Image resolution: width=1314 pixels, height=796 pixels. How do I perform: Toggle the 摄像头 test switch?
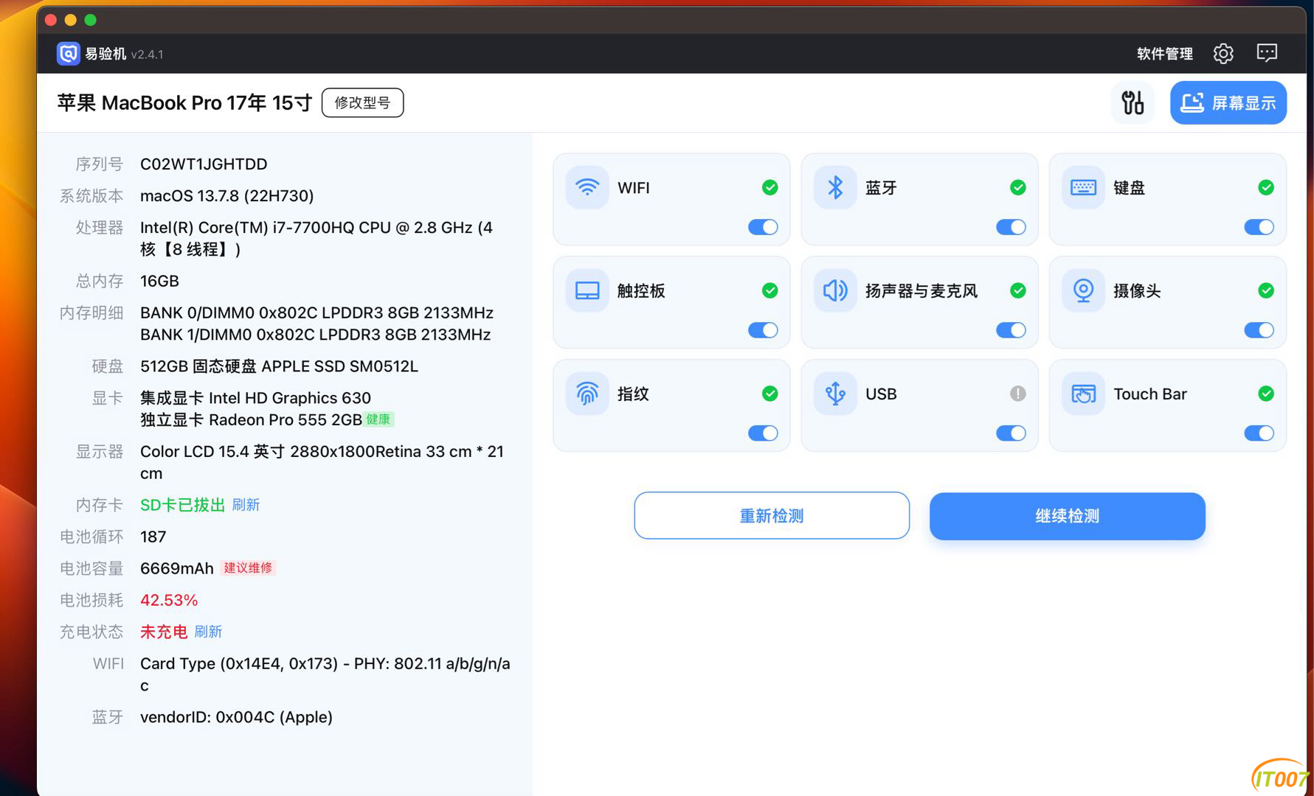pyautogui.click(x=1259, y=330)
